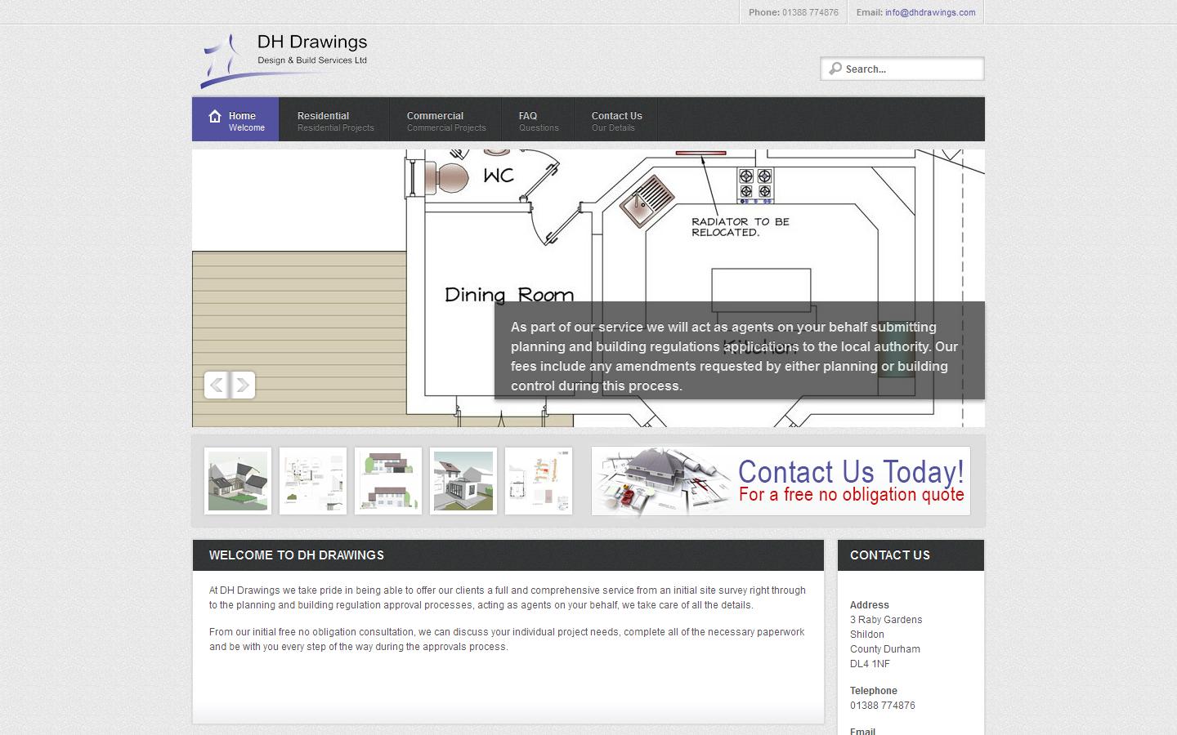Click the 'Shildon' address line
The image size is (1177, 735).
tap(867, 635)
